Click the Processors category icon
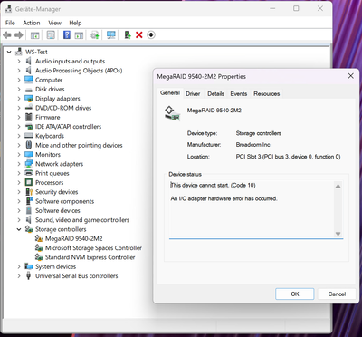Screen dimensions: 362x337 (x=29, y=182)
